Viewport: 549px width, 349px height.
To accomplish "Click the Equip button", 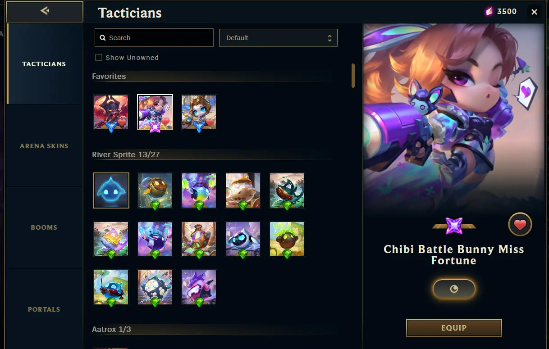I will pos(454,328).
